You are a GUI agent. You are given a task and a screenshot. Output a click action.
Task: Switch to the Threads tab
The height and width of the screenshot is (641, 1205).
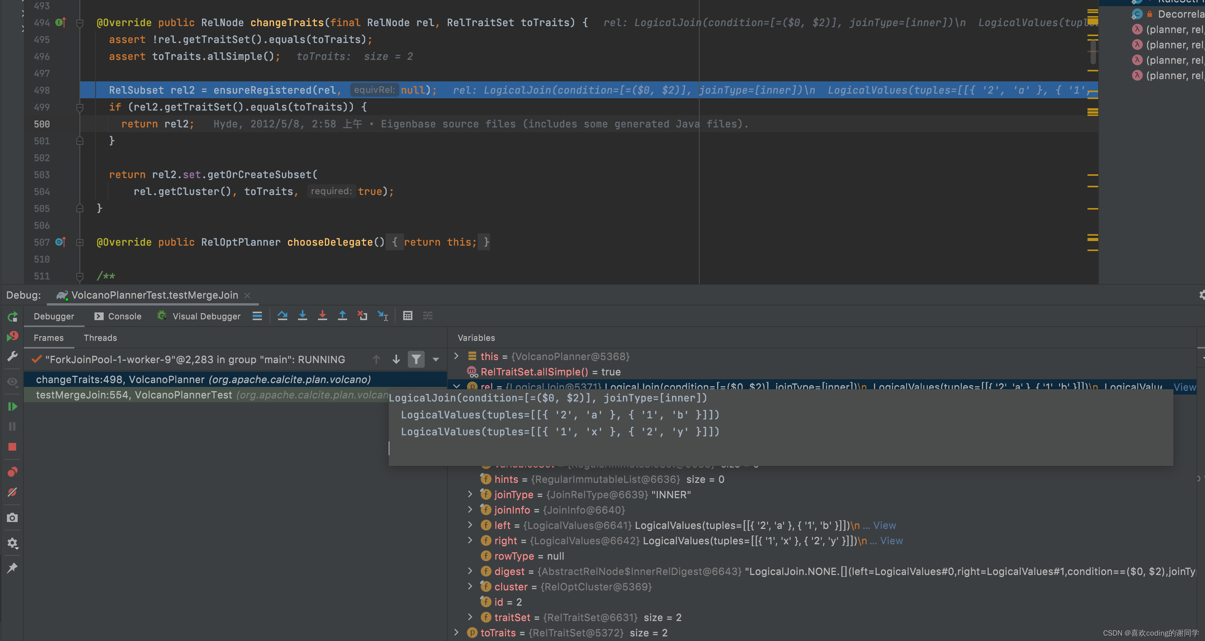coord(100,337)
